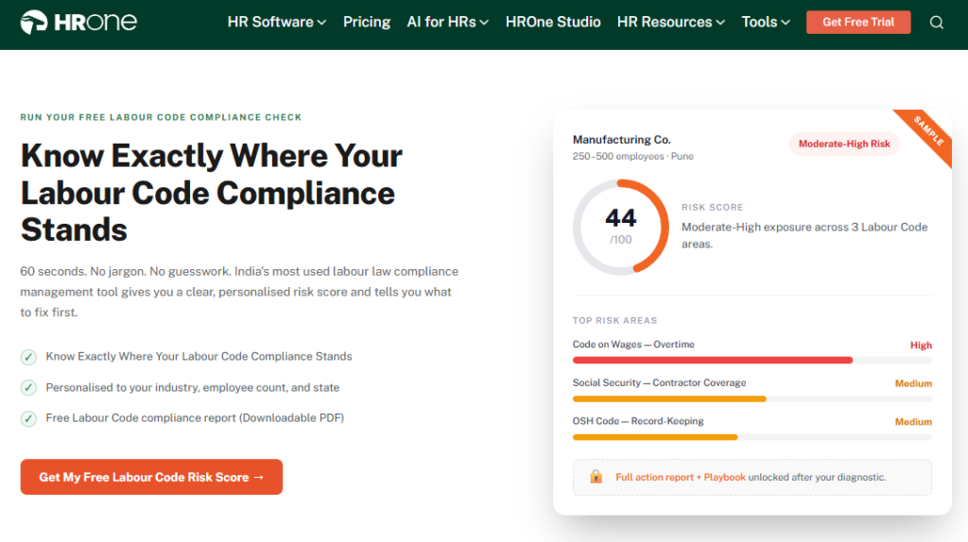Click the risk score circular gauge showing 44
Image resolution: width=968 pixels, height=542 pixels.
coord(620,227)
